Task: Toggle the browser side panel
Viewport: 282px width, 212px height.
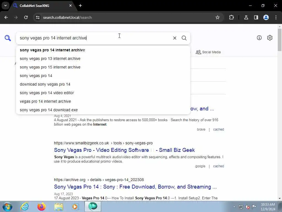Action: click(x=256, y=17)
